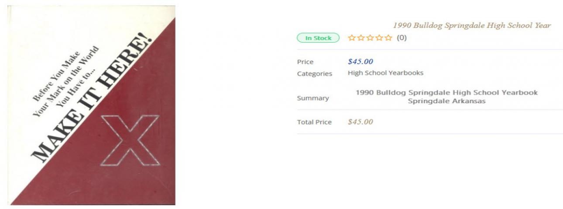Click the first rating star
The height and width of the screenshot is (209, 563).
pyautogui.click(x=351, y=38)
